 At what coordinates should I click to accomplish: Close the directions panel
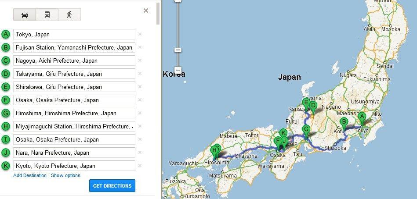click(146, 11)
